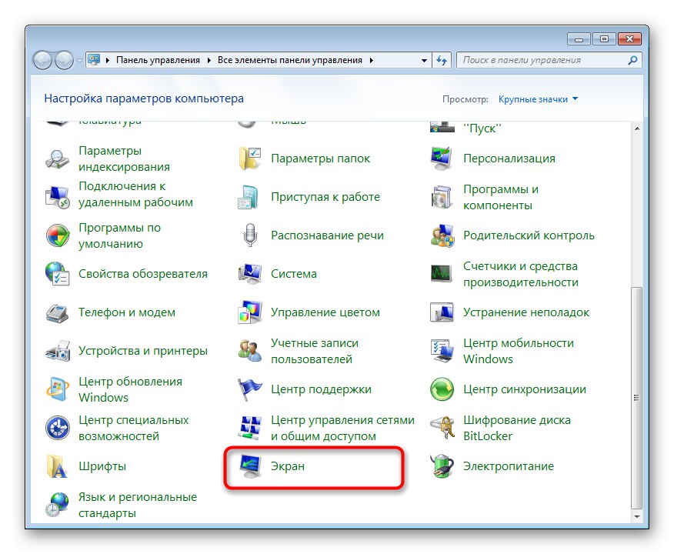Image resolution: width=674 pixels, height=554 pixels.
Task: Click the Back navigation button
Action: 42,60
